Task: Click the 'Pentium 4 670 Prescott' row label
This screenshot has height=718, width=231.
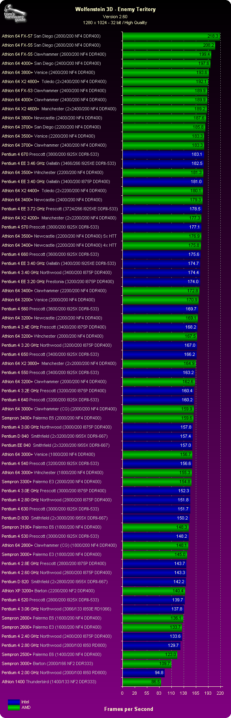Action: point(50,154)
